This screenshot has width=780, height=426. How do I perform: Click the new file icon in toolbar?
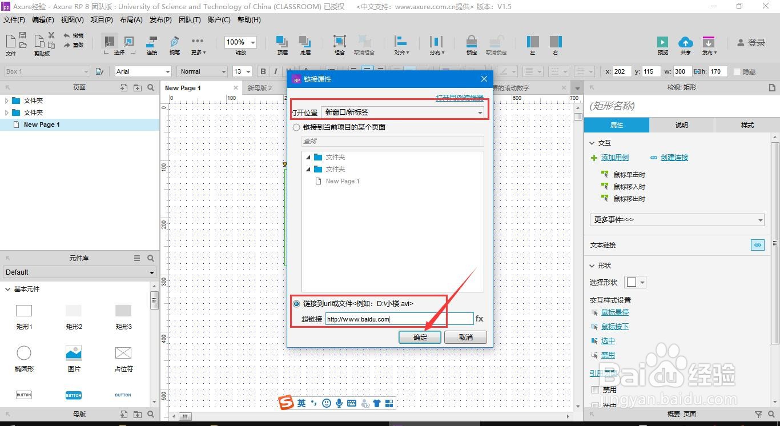tap(11, 41)
